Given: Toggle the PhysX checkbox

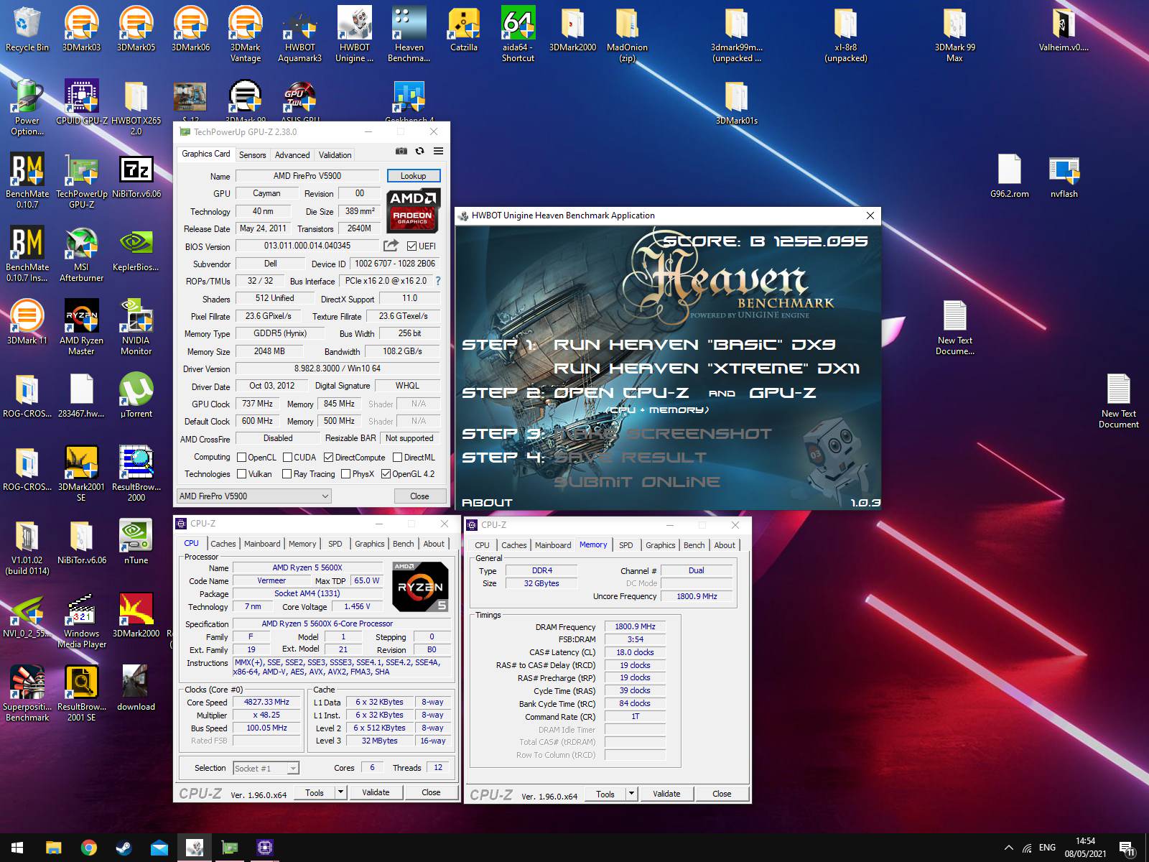Looking at the screenshot, I should (346, 473).
